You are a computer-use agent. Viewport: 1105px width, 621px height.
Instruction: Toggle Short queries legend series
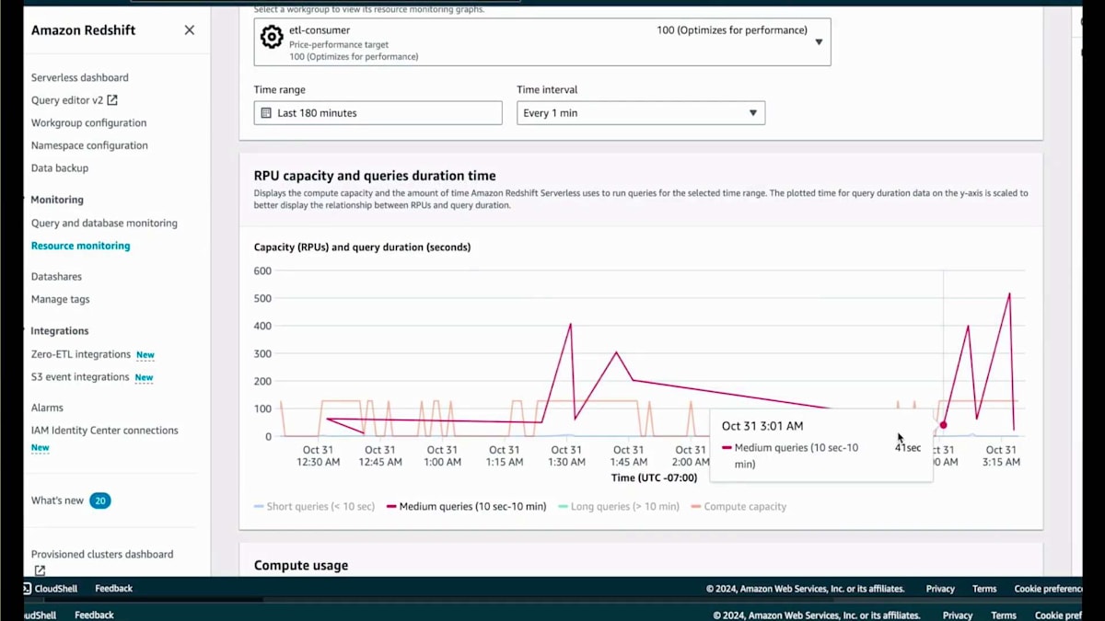pos(315,506)
